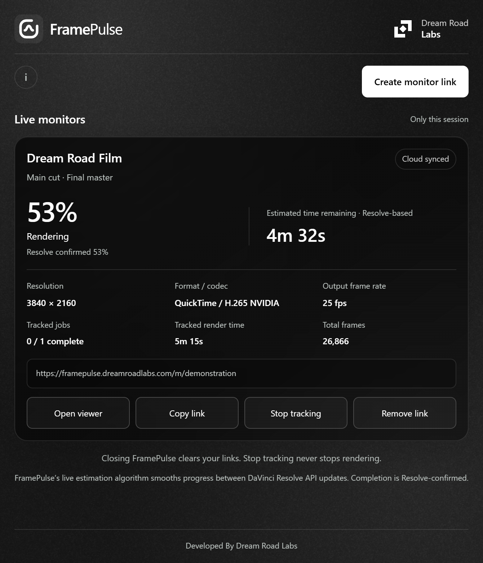Click 'Estimated time remaining · Resolve-based' label
483x563 pixels.
(340, 213)
